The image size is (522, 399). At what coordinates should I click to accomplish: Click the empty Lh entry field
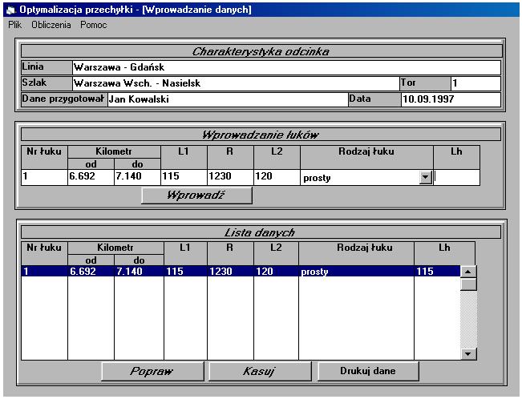coord(456,177)
